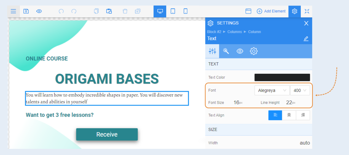Select the ORIGAMI BASES heading
This screenshot has width=349, height=155.
(x=107, y=79)
